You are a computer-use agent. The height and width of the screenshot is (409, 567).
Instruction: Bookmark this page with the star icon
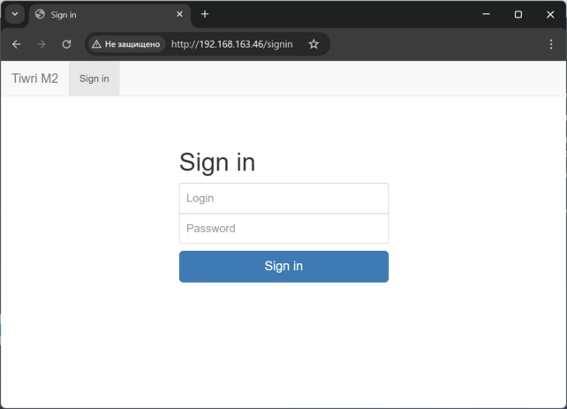[x=314, y=44]
